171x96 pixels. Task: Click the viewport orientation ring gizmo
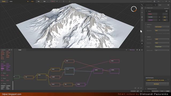pyautogui.click(x=134, y=9)
